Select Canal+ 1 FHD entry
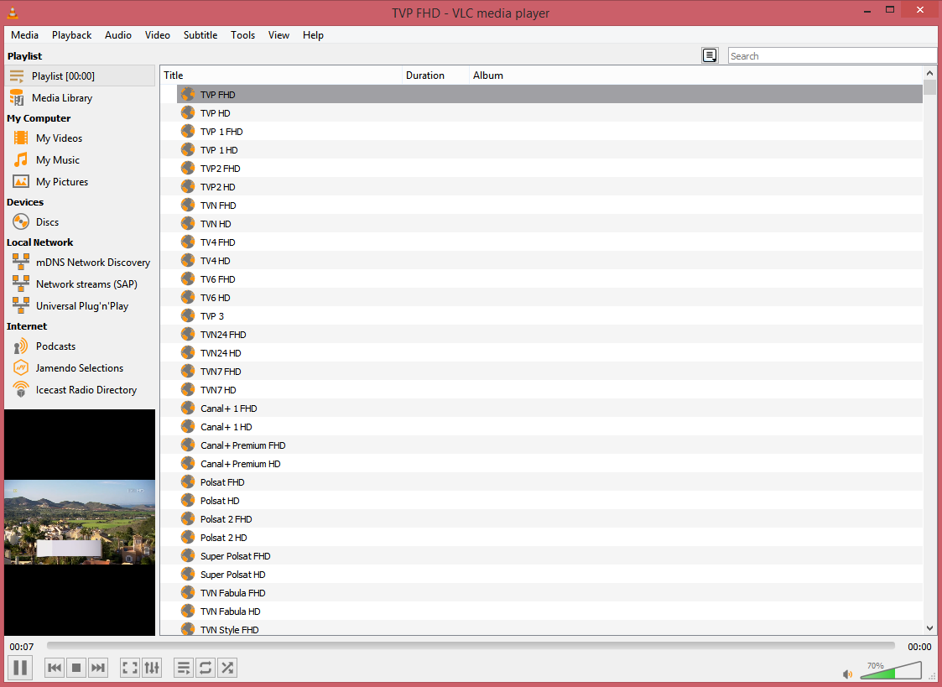The height and width of the screenshot is (687, 942). click(549, 409)
